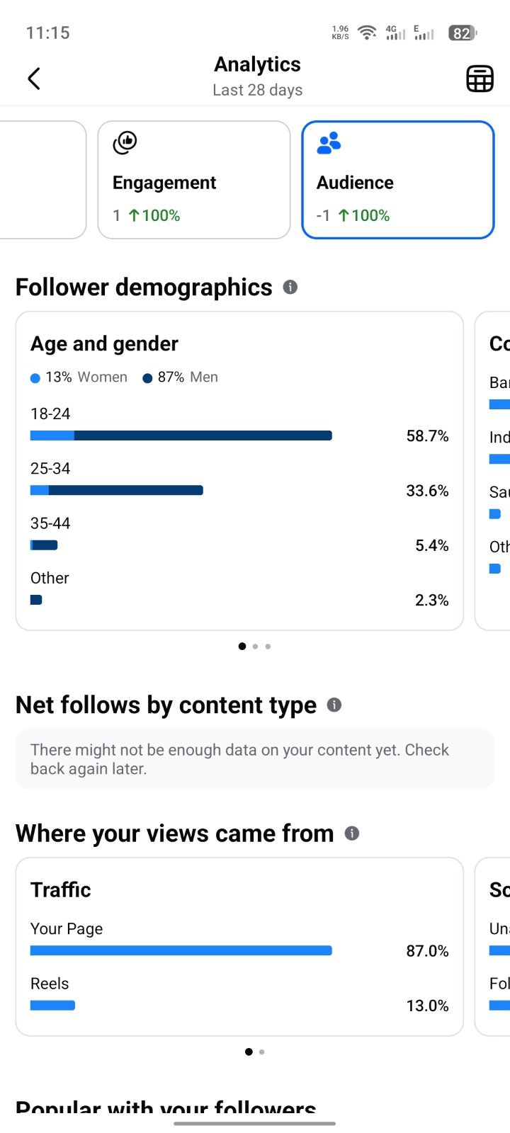Tap the Traffic card
Screen dimensions: 510x1133
pos(239,947)
